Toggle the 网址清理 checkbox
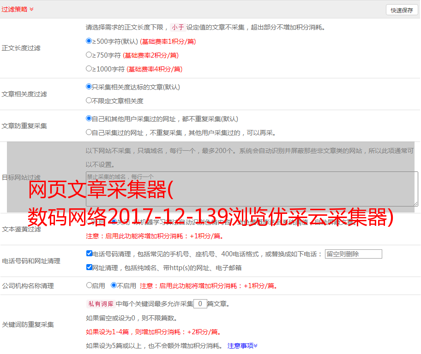 (x=89, y=267)
